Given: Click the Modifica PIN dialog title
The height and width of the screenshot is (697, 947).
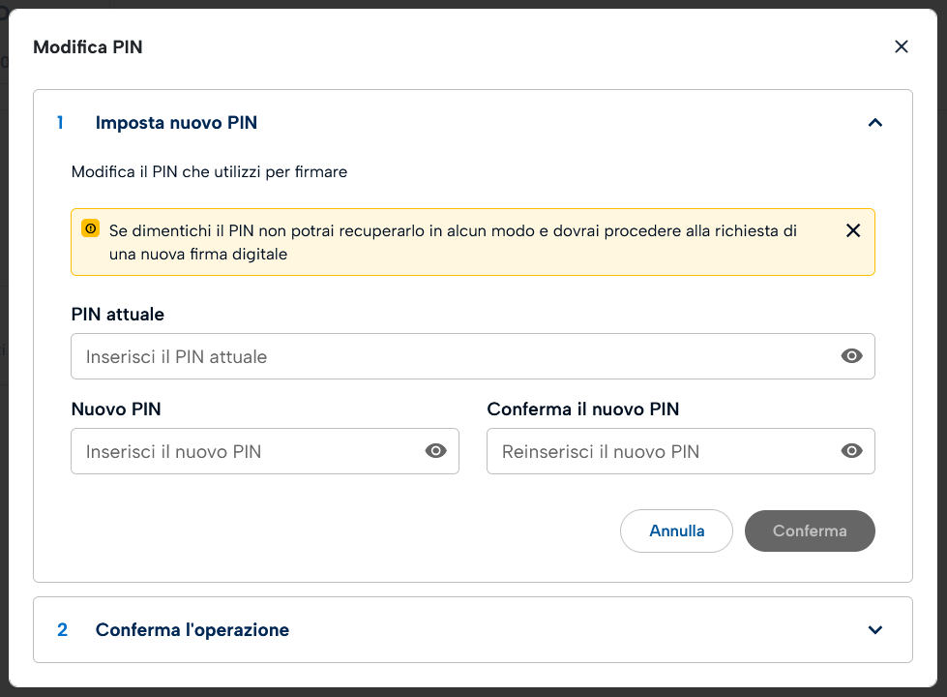Looking at the screenshot, I should pyautogui.click(x=88, y=46).
